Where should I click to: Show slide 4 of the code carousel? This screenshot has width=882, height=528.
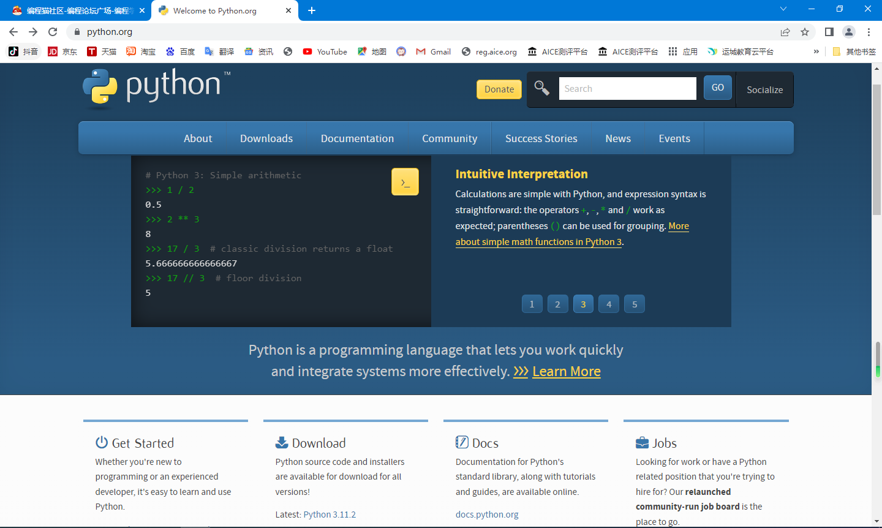pos(609,304)
